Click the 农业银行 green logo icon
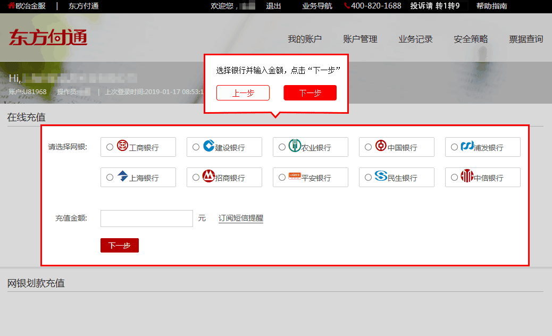The width and height of the screenshot is (552, 336). click(295, 145)
